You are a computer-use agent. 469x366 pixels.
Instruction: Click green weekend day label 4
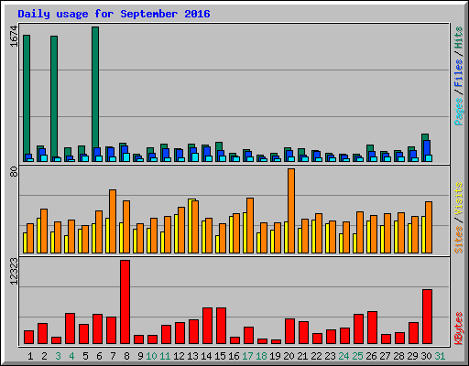(71, 356)
